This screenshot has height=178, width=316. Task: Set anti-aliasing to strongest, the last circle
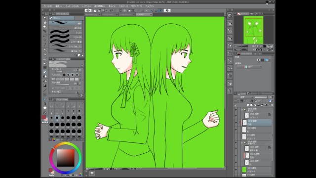[77, 75]
